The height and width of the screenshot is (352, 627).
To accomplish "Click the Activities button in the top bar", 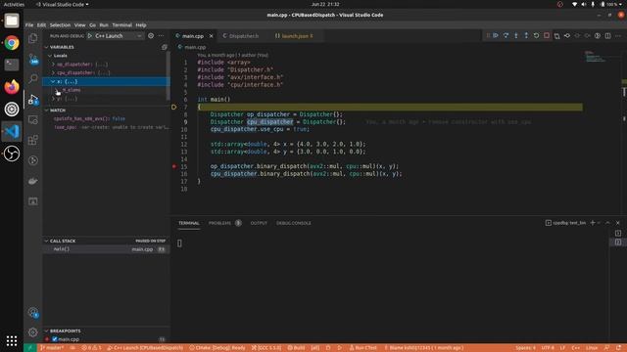I will click(14, 4).
